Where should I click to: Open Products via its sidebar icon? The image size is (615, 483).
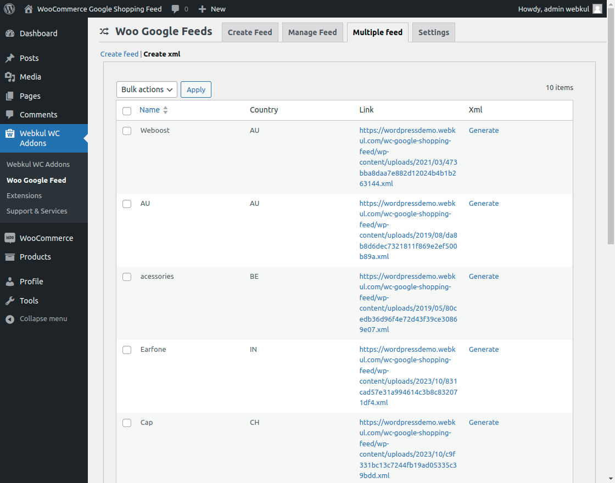pyautogui.click(x=12, y=257)
